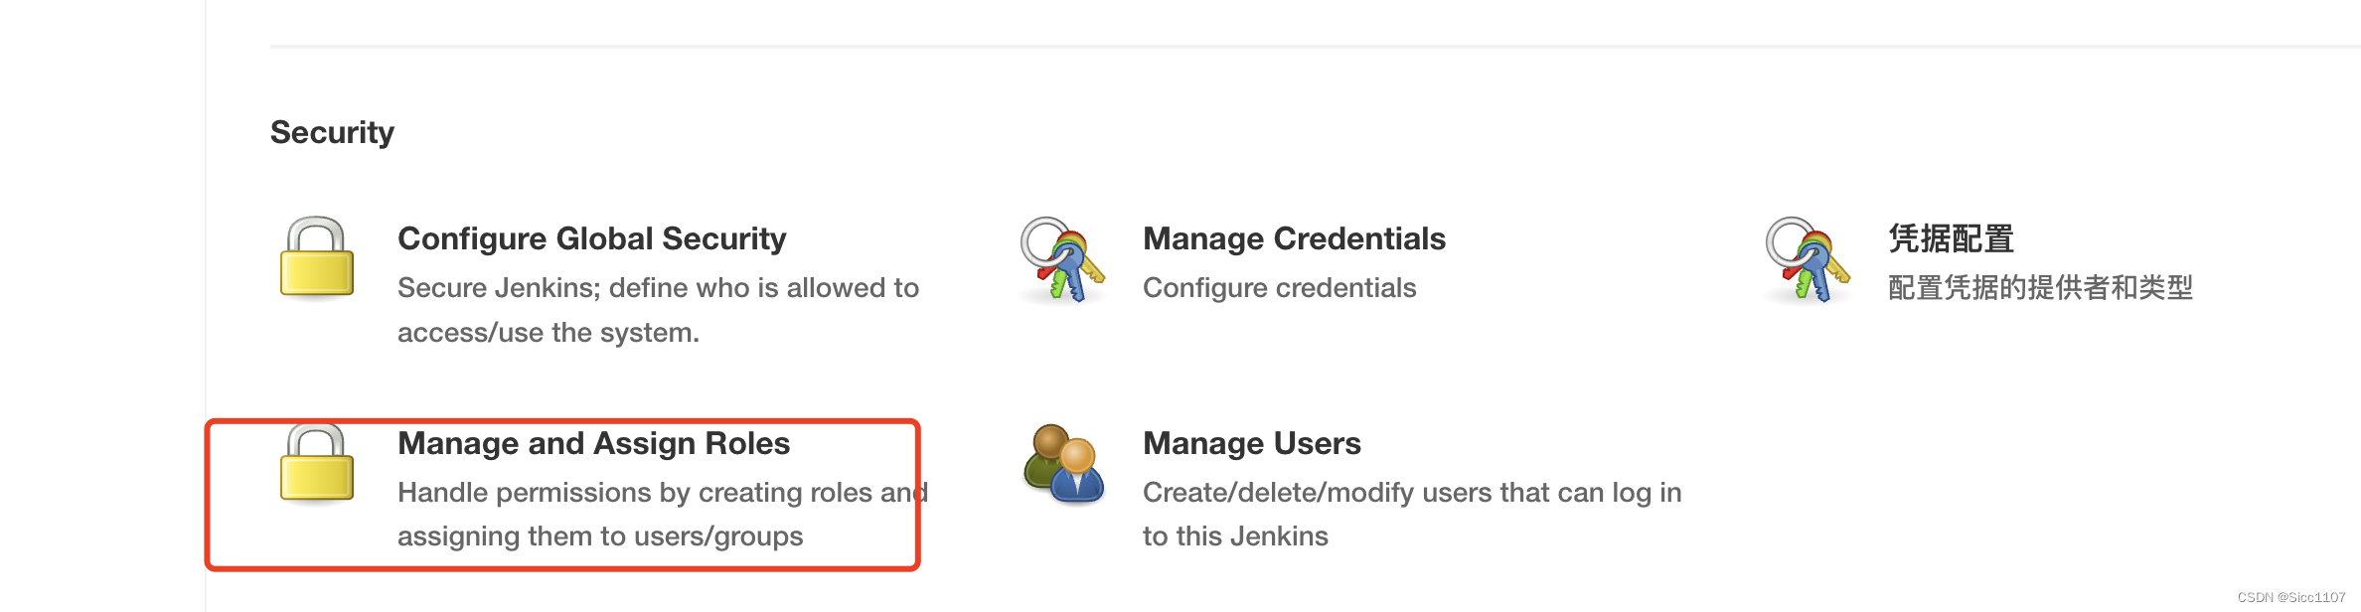This screenshot has height=612, width=2361.
Task: Click the 'Configure credentials' description text
Action: tap(1279, 288)
